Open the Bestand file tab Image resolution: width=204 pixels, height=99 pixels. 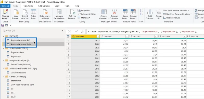[x=5, y=6]
